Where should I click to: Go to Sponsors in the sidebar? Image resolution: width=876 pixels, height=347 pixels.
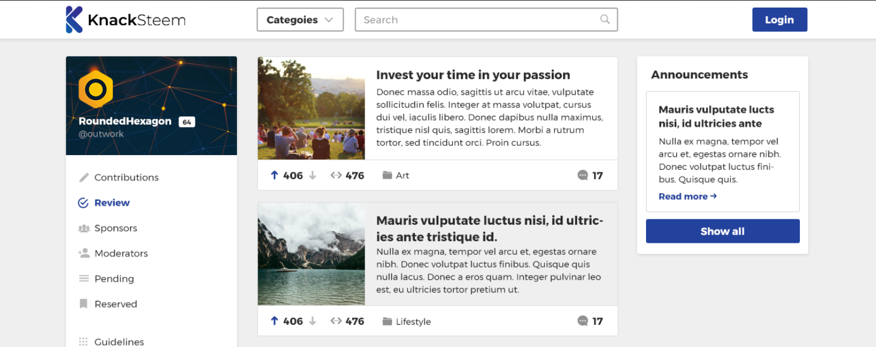click(115, 228)
